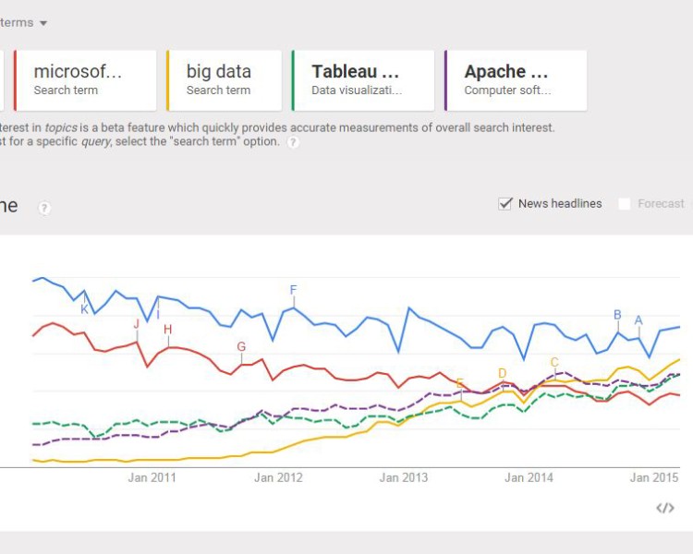Click marker K on the blue line

(x=84, y=309)
